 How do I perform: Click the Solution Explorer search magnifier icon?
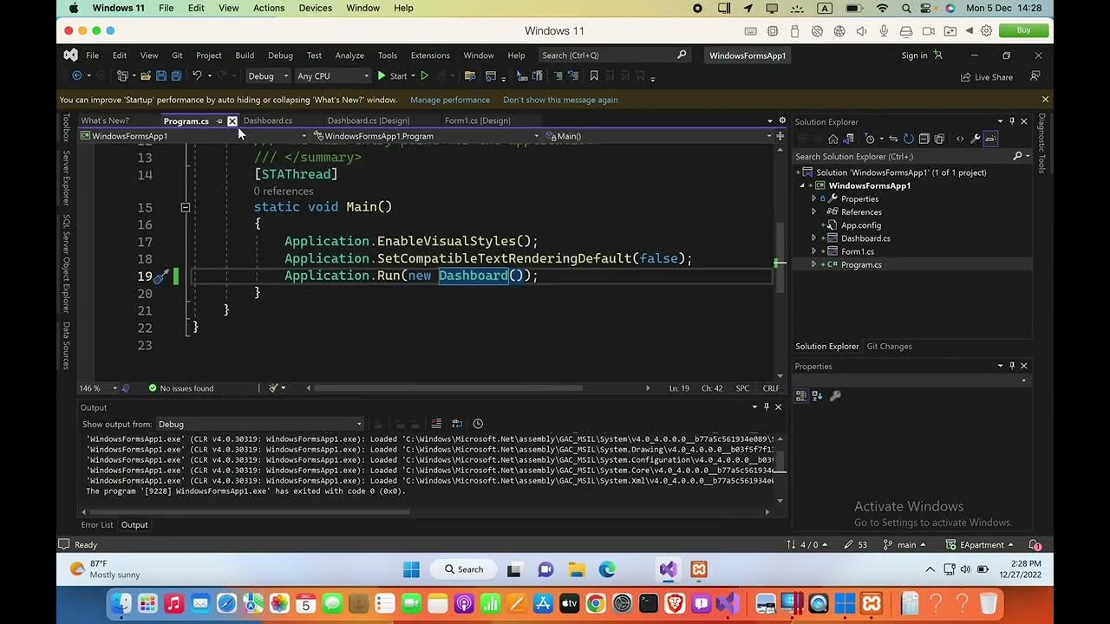pyautogui.click(x=1017, y=156)
